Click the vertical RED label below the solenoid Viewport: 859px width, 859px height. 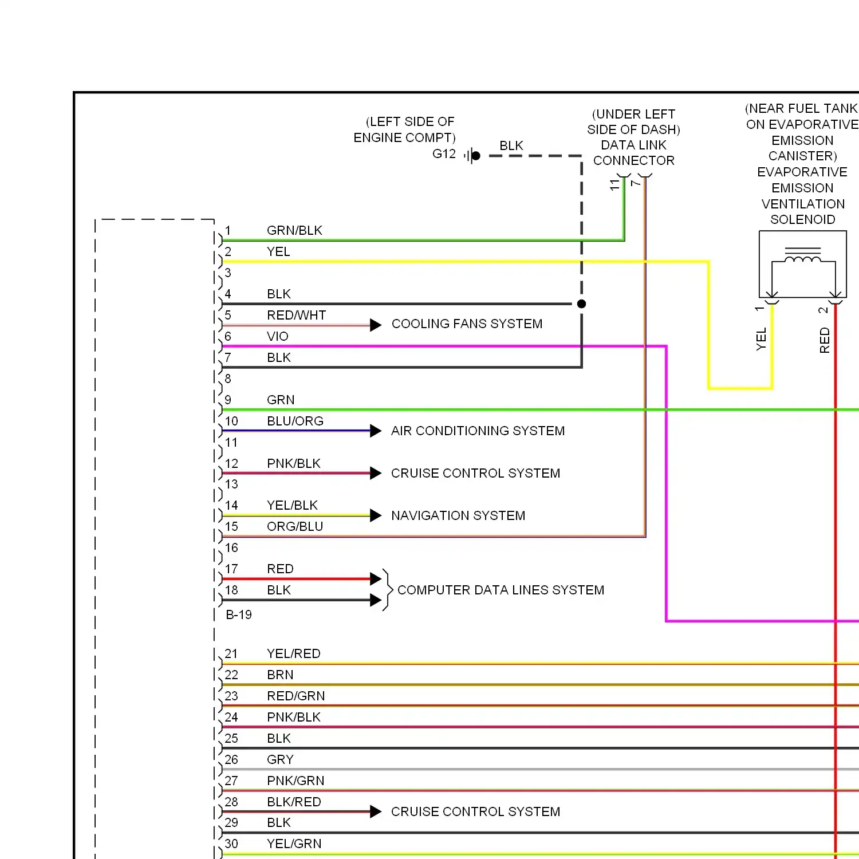coord(825,340)
